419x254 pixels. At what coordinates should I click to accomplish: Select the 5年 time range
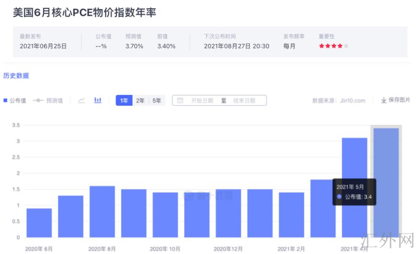pyautogui.click(x=157, y=101)
